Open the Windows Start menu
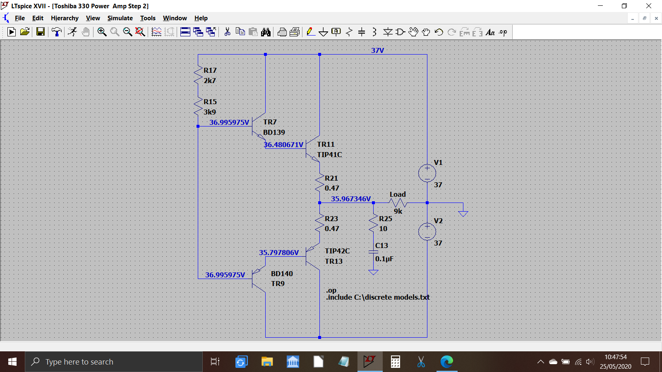The width and height of the screenshot is (662, 372). (x=12, y=362)
